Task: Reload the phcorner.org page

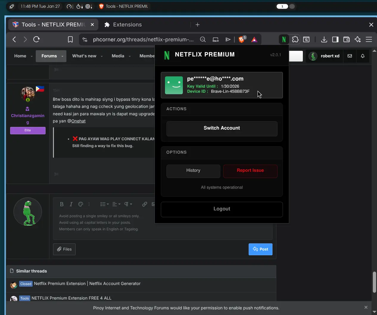Action: coord(36,40)
